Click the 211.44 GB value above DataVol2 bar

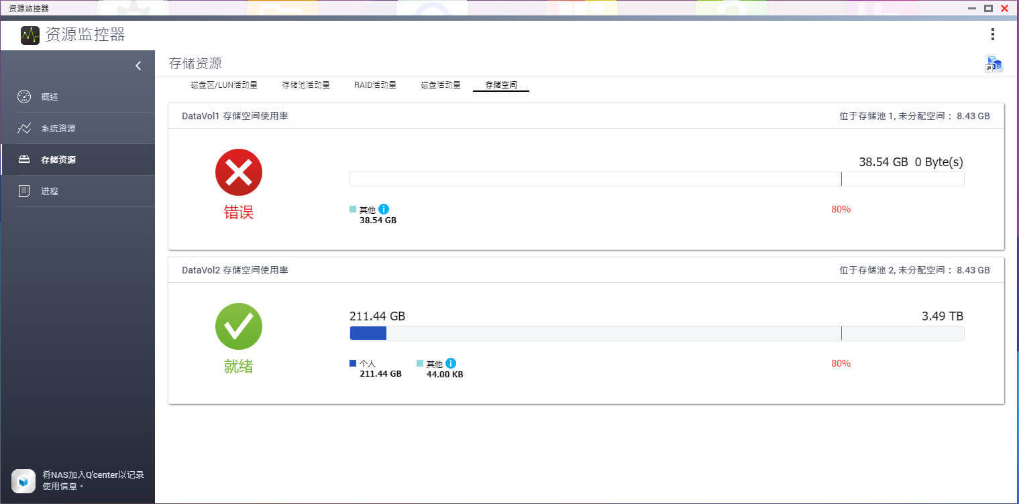coord(377,316)
